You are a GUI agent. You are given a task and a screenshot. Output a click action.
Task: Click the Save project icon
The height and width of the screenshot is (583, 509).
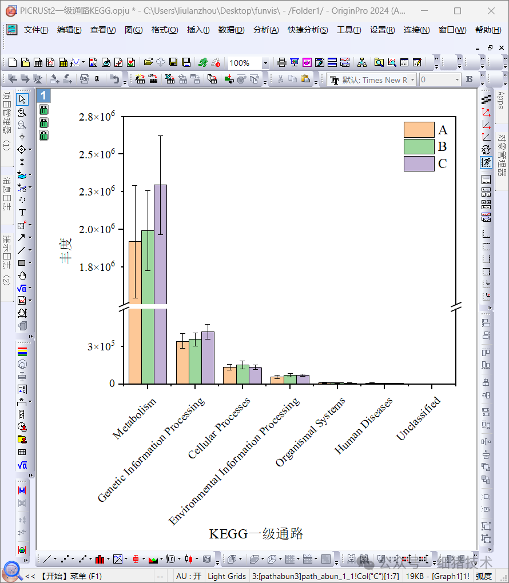click(173, 62)
